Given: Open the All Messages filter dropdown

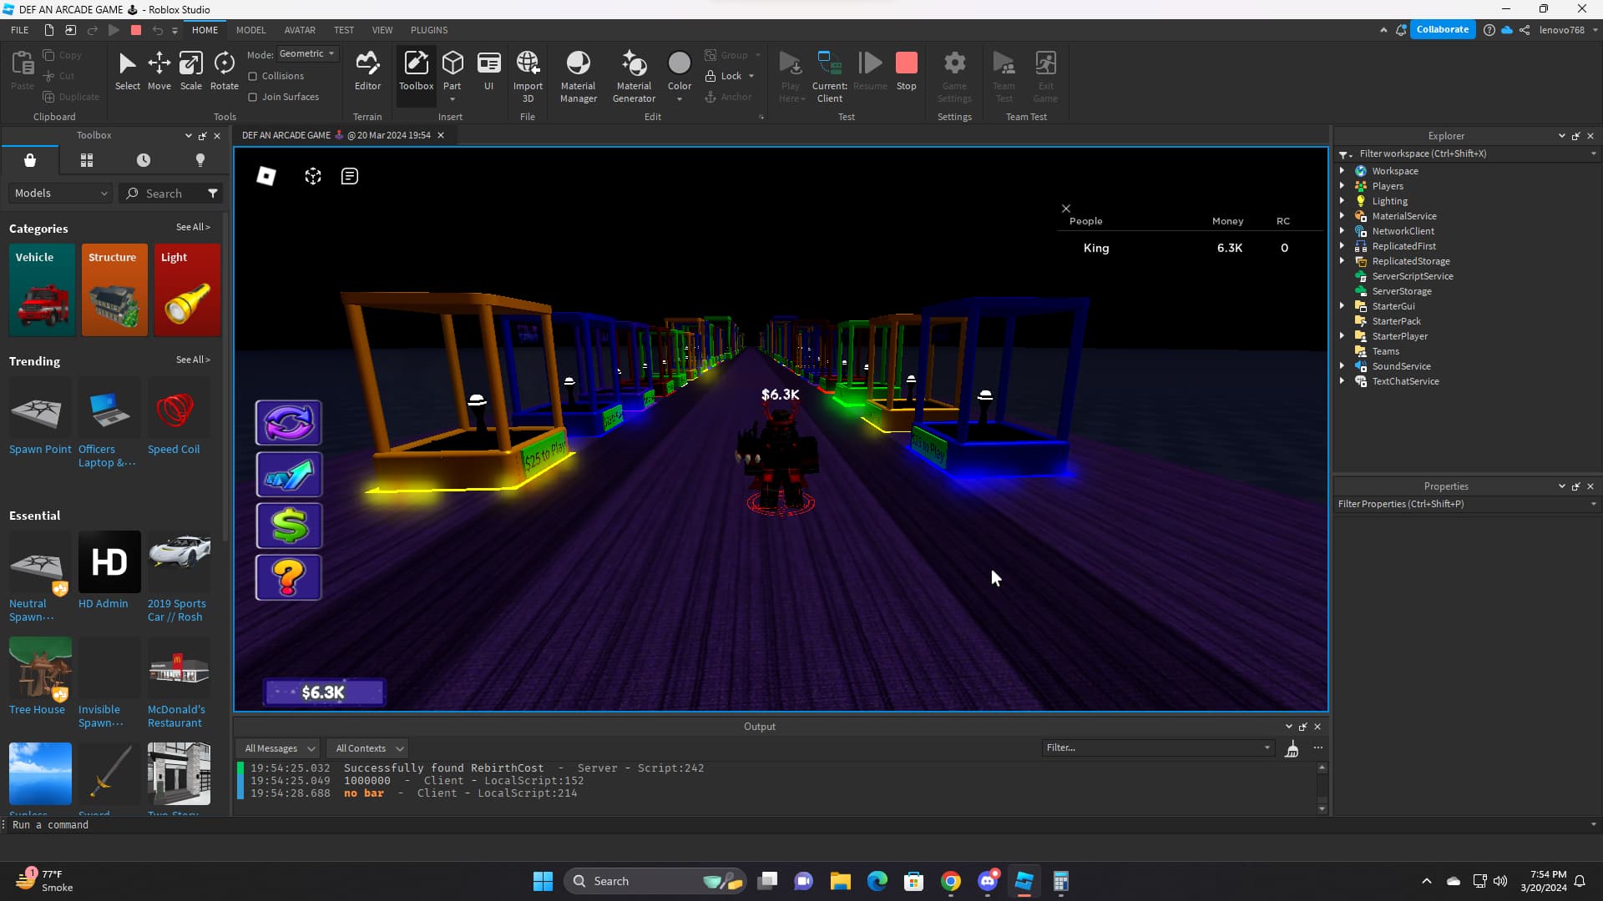Looking at the screenshot, I should tap(277, 747).
